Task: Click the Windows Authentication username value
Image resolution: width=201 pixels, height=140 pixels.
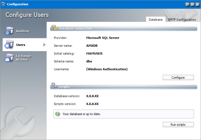Action: click(107, 69)
